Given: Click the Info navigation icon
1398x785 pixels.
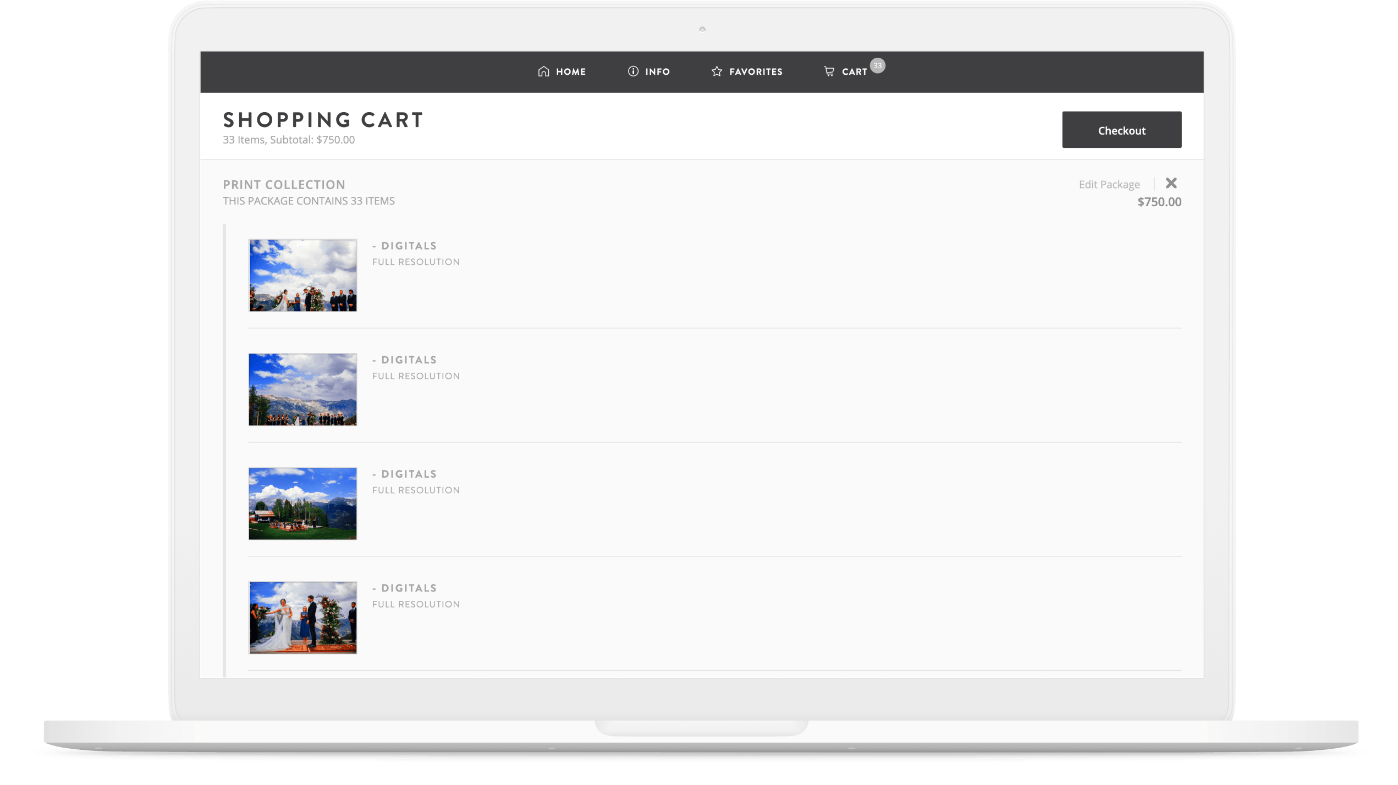Looking at the screenshot, I should (633, 71).
